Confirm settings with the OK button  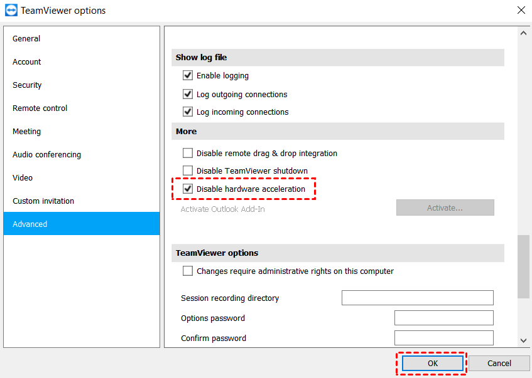433,364
